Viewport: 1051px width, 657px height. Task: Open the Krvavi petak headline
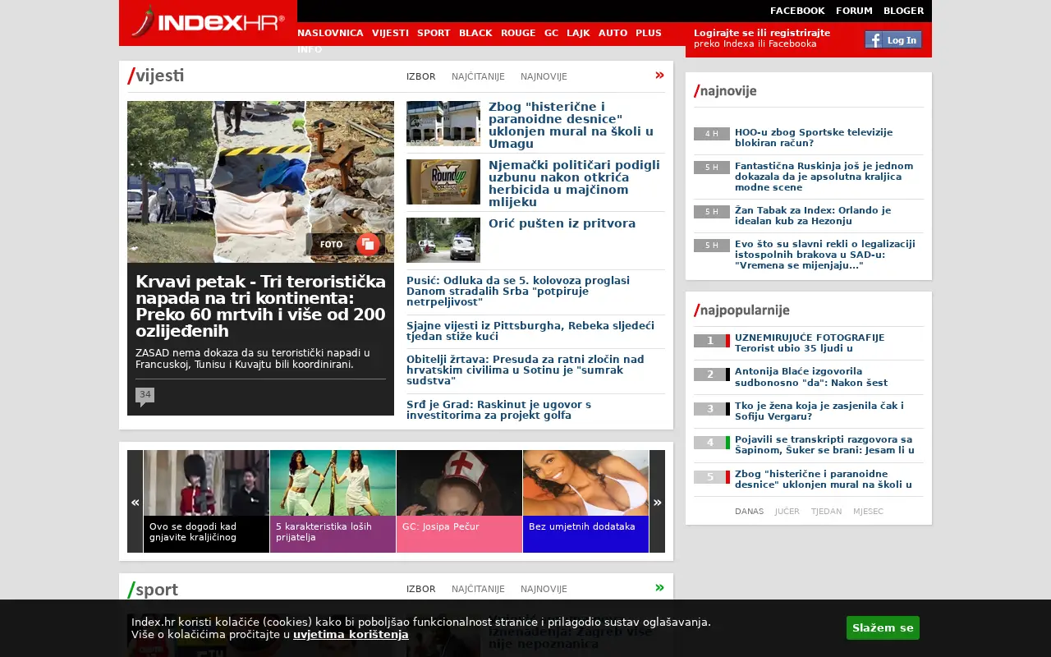pyautogui.click(x=260, y=306)
